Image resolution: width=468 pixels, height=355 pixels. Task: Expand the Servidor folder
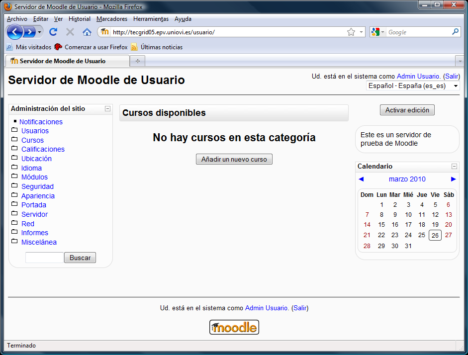pos(35,214)
